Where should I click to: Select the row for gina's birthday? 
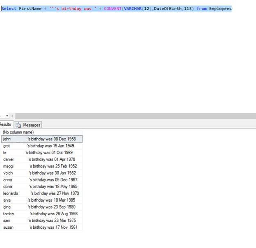[42, 207]
